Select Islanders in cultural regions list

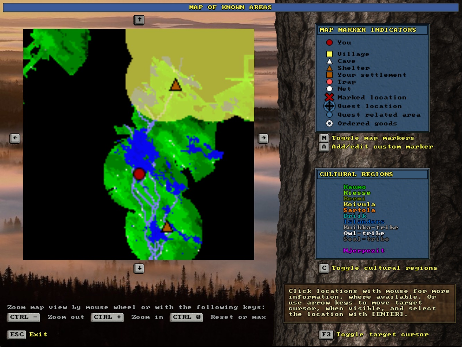click(364, 222)
